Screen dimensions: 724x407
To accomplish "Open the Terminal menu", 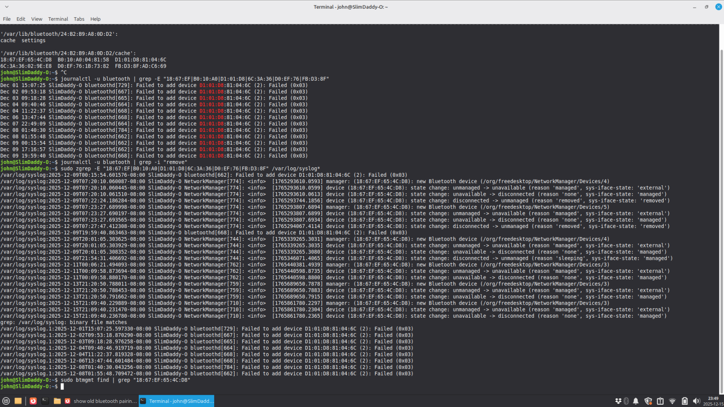I will click(x=58, y=19).
